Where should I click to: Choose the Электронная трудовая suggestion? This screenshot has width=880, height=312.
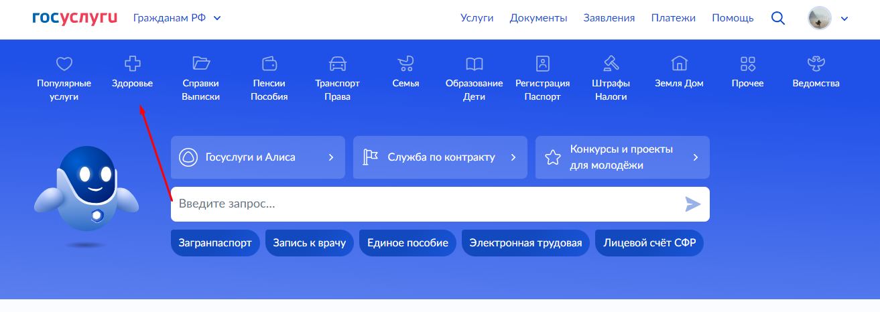pyautogui.click(x=526, y=242)
